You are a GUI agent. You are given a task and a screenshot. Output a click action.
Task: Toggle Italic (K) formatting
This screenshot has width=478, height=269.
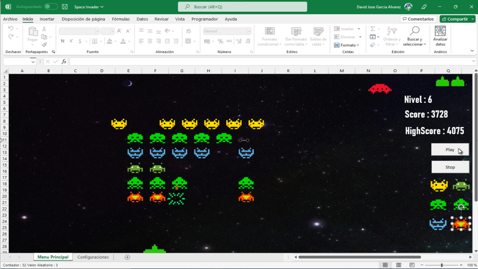coord(72,41)
